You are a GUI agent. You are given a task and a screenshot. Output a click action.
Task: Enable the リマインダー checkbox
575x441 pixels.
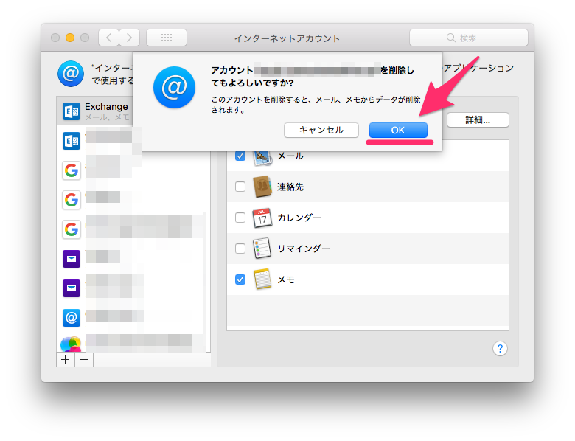pos(240,249)
